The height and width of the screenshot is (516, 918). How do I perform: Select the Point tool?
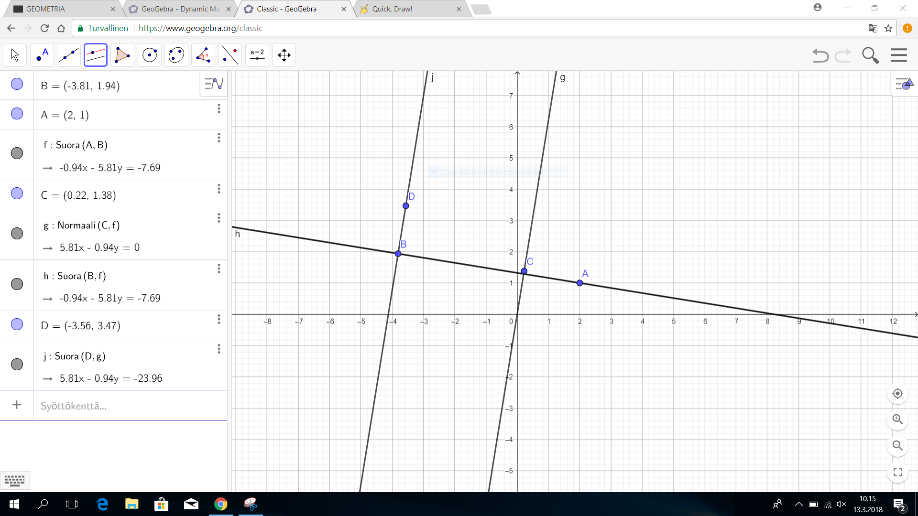click(42, 55)
